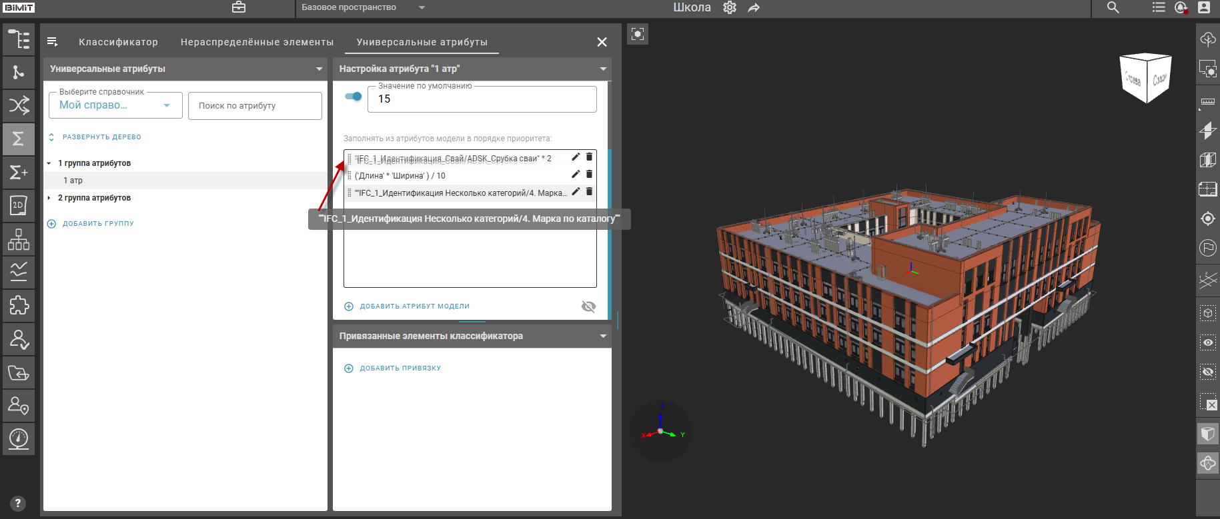Viewport: 1220px width, 519px height.
Task: Open the 'Мой справо...' reference dropdown
Action: [115, 105]
